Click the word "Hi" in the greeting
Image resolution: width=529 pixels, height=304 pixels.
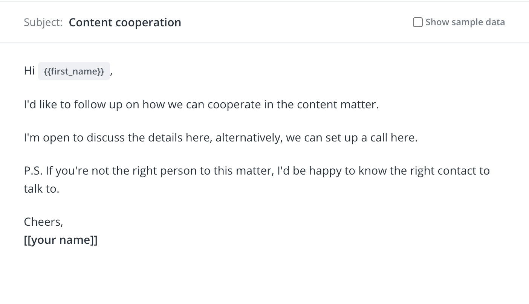[x=29, y=71]
